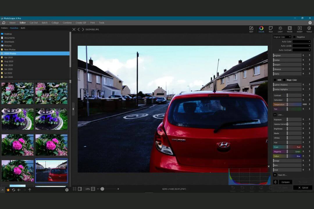Adjust the Brighten value stepper
This screenshot has height=209, width=314.
click(309, 55)
